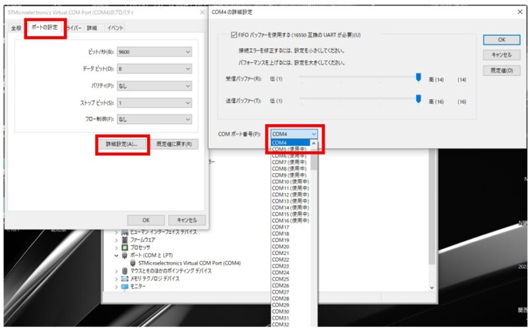Expand the メモリ テクノロジ デバイス node
Viewport: 528px width, 331px height.
point(116,279)
